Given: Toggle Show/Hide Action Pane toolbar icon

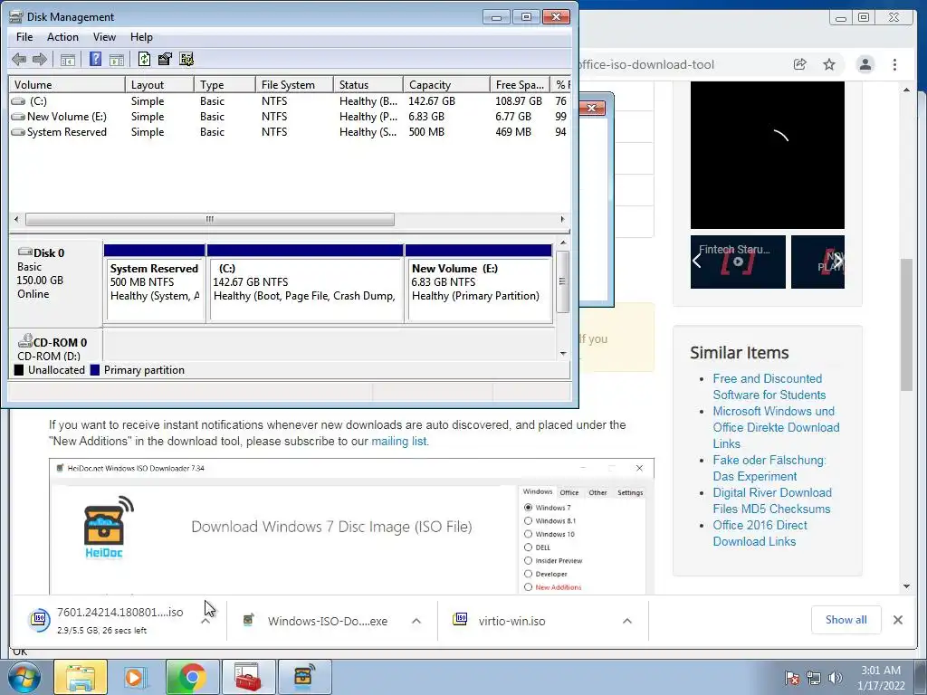Looking at the screenshot, I should pos(117,59).
